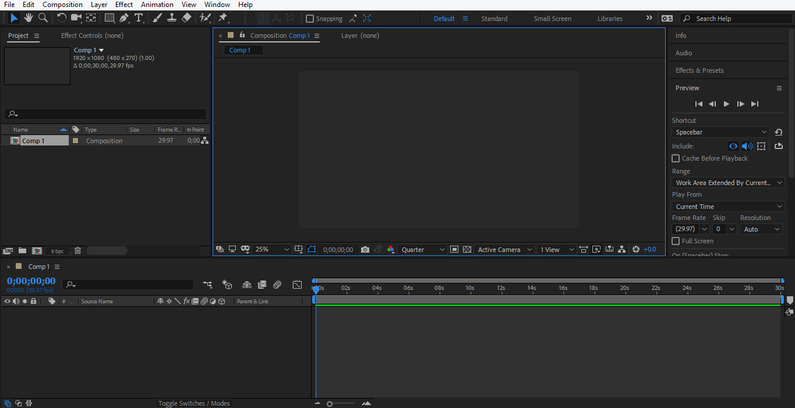
Task: Click the Reset Exposure icon in viewer
Action: coord(636,250)
